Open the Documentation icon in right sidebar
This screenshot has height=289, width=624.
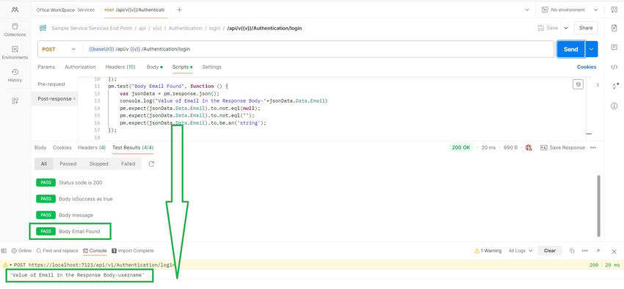614,28
